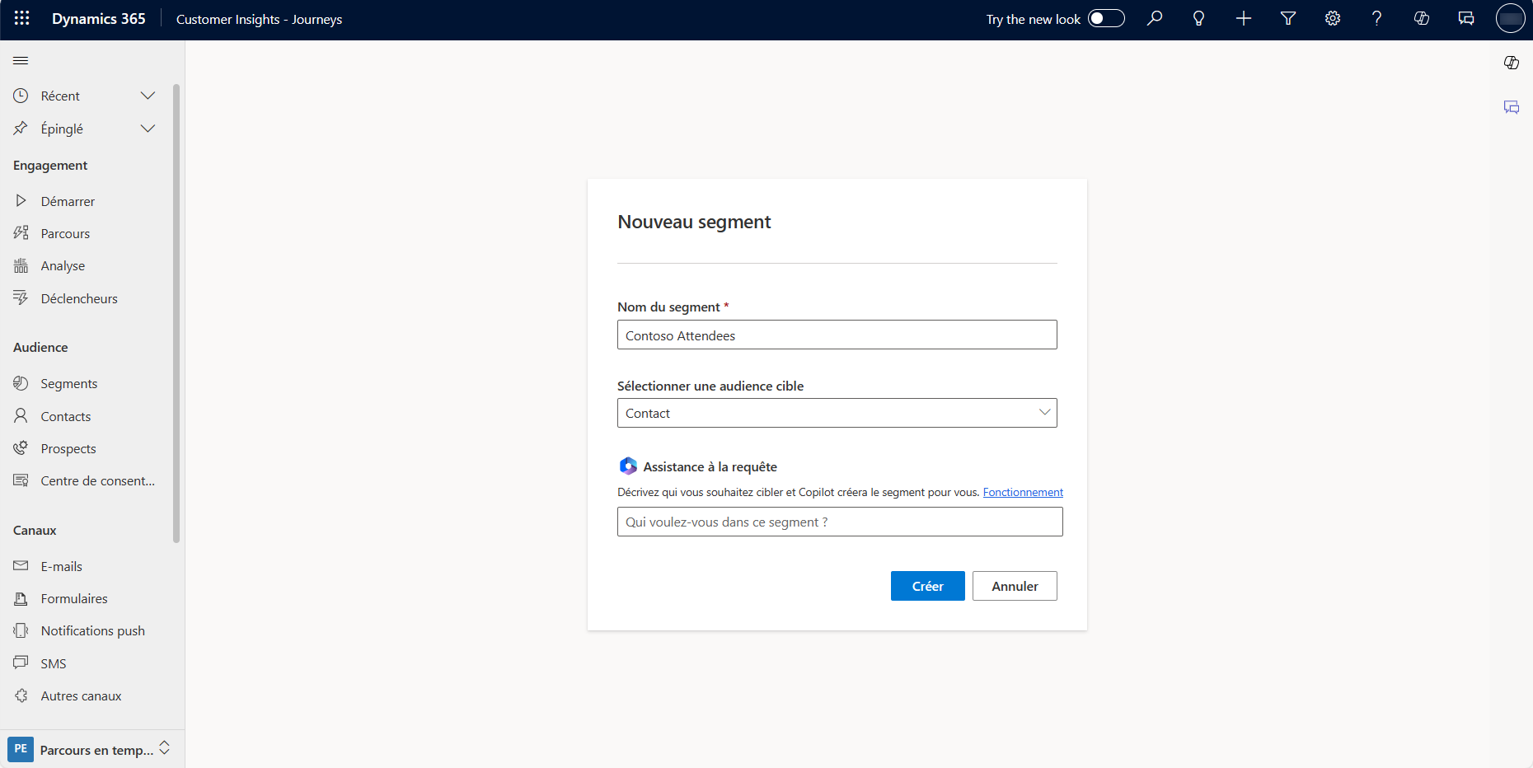The image size is (1533, 768).
Task: Click the SMS message icon
Action: pyautogui.click(x=21, y=663)
